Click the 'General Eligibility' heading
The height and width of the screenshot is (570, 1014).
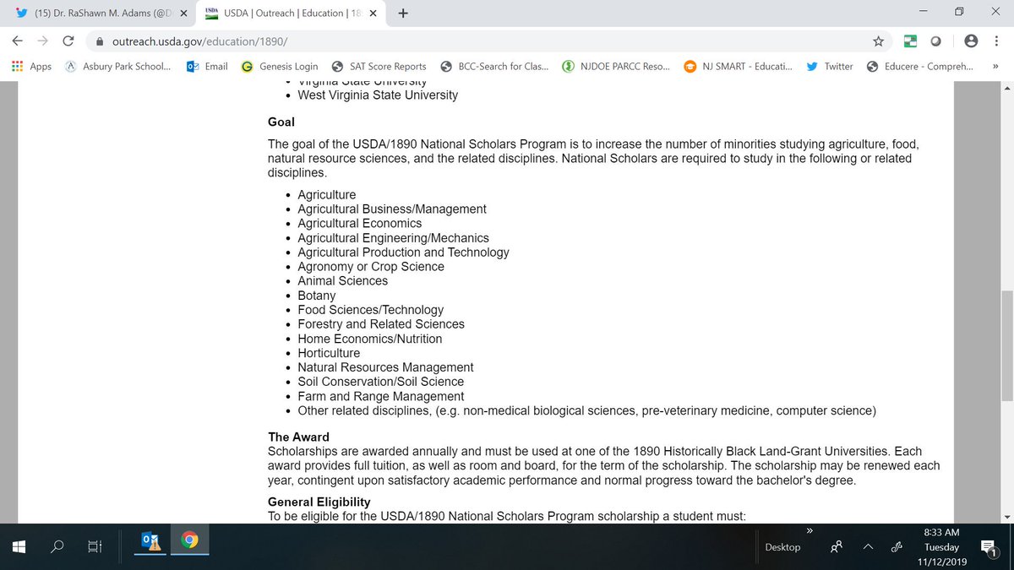[x=319, y=502]
